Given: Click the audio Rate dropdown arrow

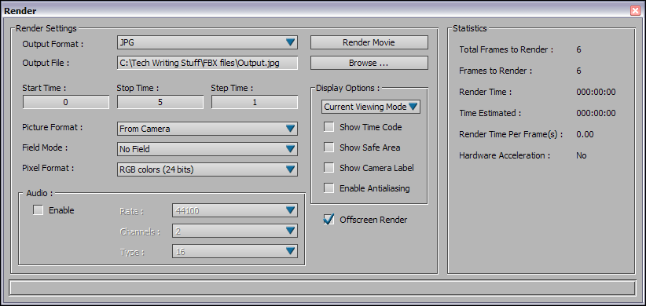Looking at the screenshot, I should tap(291, 210).
